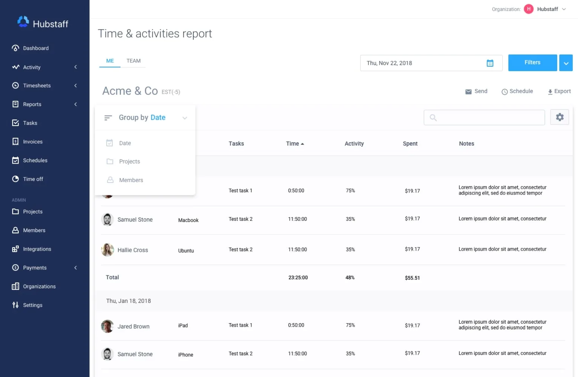Viewport: 578px width, 377px height.
Task: Collapse the Group by Date dropdown
Action: (x=185, y=118)
